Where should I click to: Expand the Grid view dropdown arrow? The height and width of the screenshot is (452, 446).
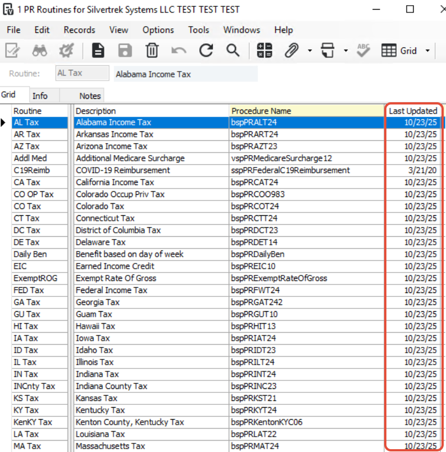(x=428, y=51)
